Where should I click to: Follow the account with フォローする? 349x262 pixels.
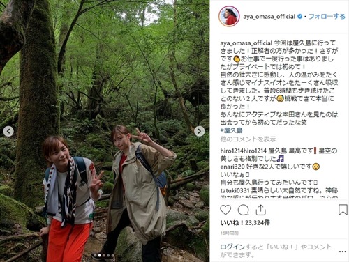[327, 17]
